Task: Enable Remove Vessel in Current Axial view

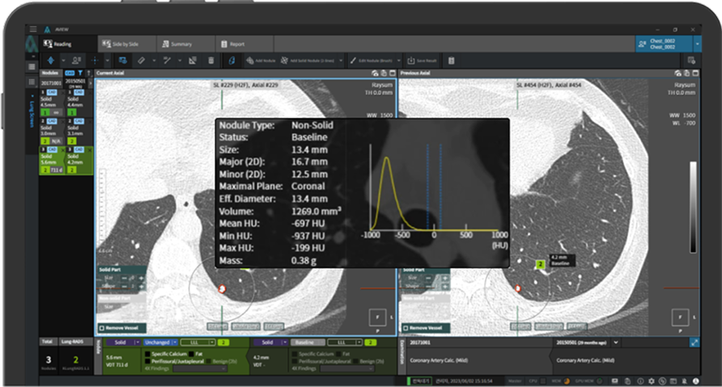Action: click(x=102, y=328)
